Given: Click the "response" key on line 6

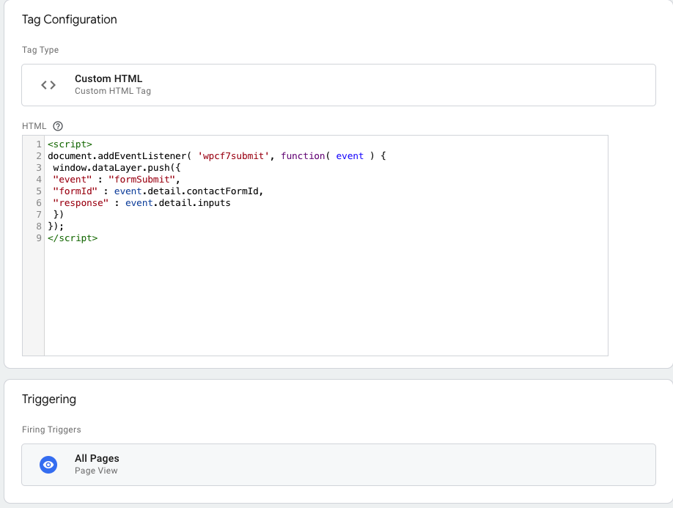Looking at the screenshot, I should (x=81, y=203).
